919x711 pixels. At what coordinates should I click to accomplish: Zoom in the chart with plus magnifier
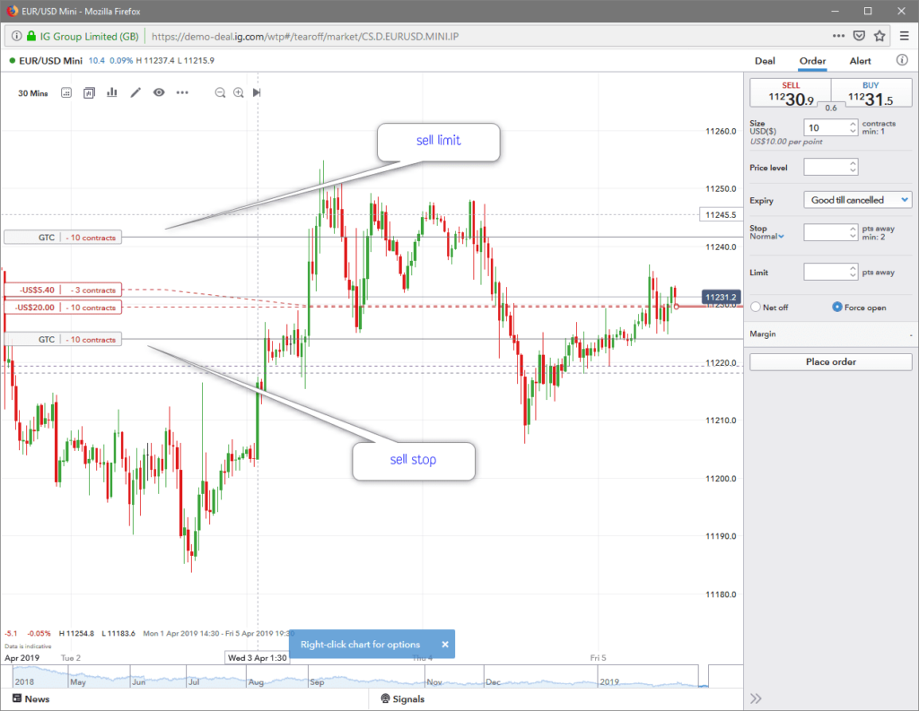[239, 92]
